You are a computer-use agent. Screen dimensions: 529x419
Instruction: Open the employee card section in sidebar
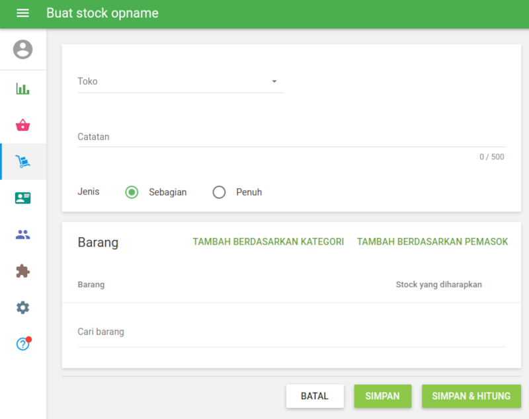pos(22,198)
